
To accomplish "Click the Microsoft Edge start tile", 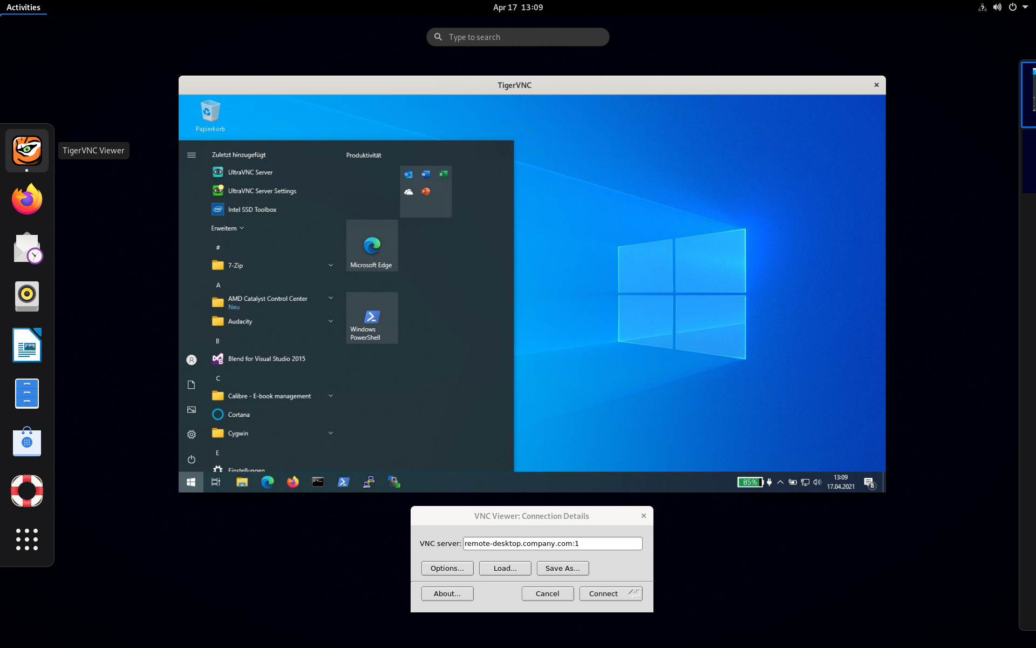I will click(372, 246).
